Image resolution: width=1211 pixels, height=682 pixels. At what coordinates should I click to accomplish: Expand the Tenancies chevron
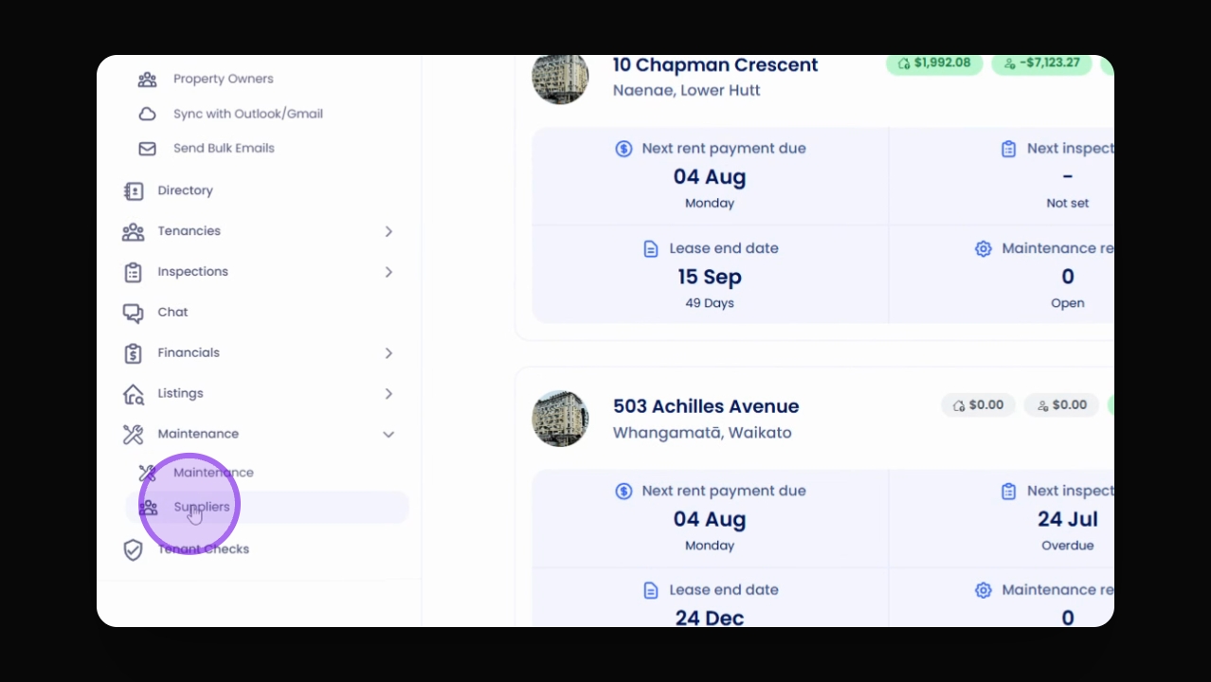pos(389,231)
